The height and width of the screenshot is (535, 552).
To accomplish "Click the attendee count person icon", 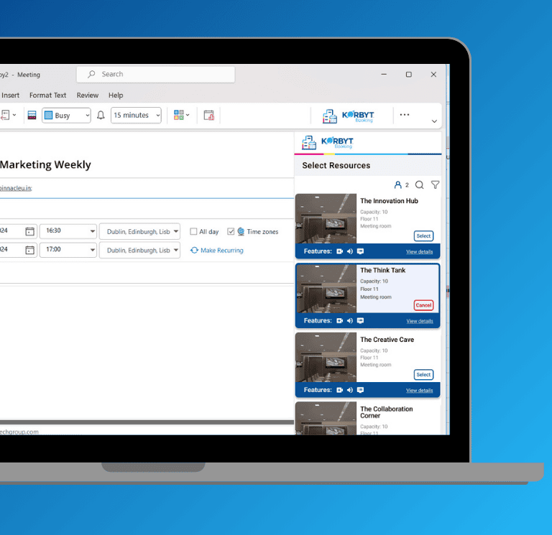I will click(397, 185).
